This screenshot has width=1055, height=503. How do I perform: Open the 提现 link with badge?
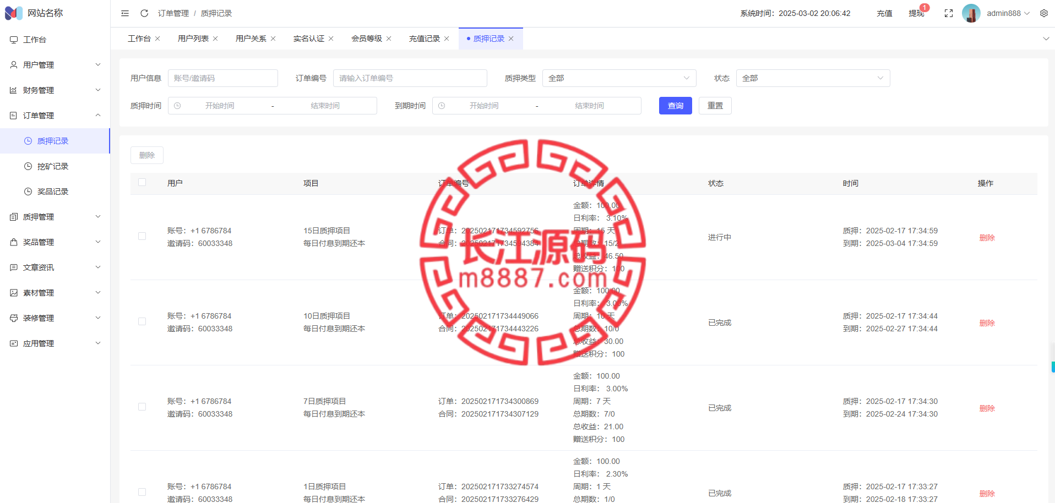click(917, 13)
